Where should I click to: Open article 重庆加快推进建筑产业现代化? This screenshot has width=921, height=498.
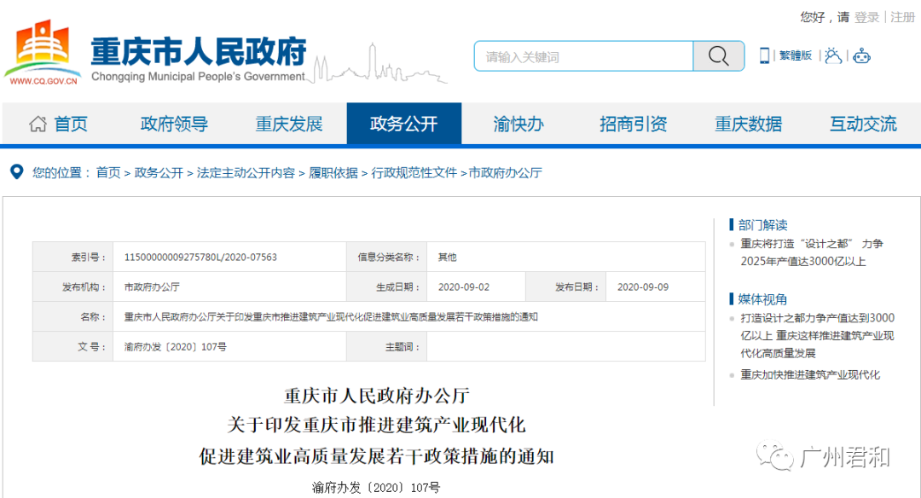point(810,374)
